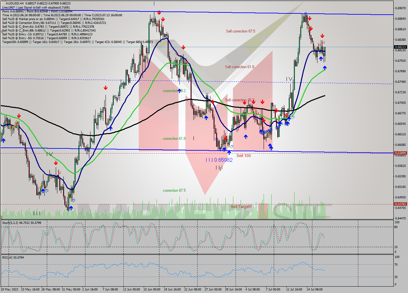
Task: Click the '22 Jun 08:00' time label
Action: coord(193,289)
